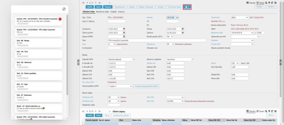Image resolution: width=284 pixels, height=125 pixels.
Task: Click the Text input field
Action: pos(157,41)
